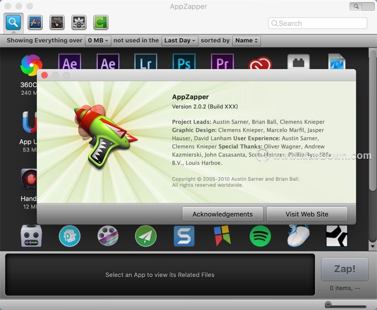Image resolution: width=377 pixels, height=310 pixels.
Task: Click the '0 items, --' status text
Action: 345,288
